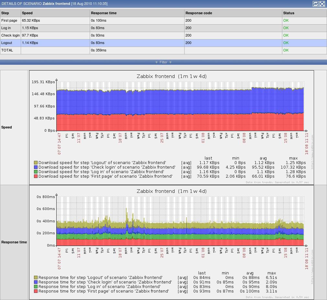Click the "01.08" date marker on the Response time graph
This screenshot has width=327, height=300.
point(203,253)
